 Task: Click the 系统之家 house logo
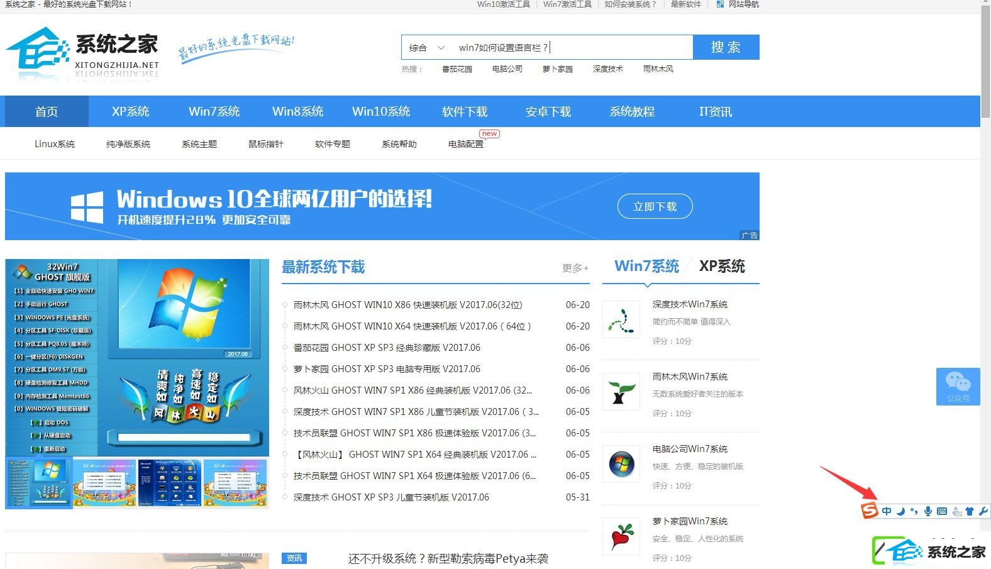38,49
